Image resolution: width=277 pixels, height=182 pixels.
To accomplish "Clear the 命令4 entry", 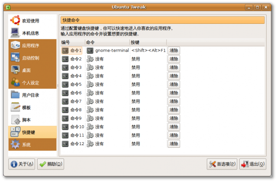I will (174, 76).
